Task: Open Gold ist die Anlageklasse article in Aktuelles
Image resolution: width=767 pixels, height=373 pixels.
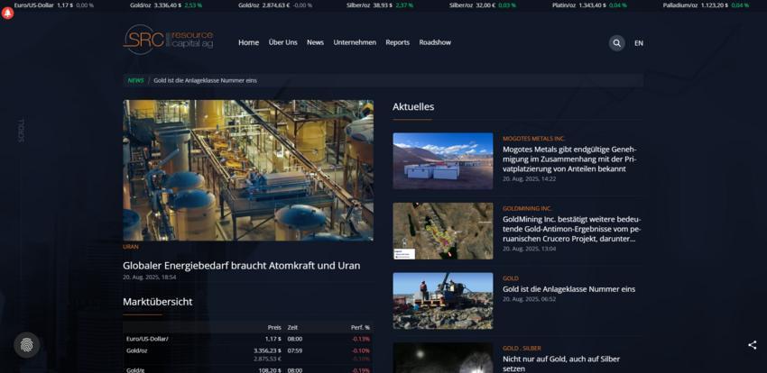Action: 568,289
